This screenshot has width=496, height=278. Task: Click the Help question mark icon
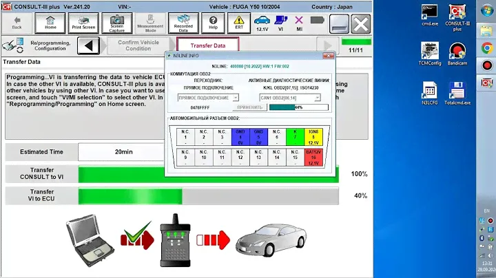(213, 23)
